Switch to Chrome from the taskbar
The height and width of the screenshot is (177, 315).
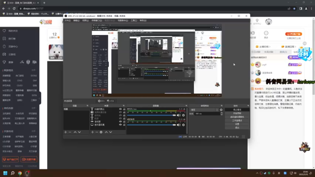[x=20, y=173]
